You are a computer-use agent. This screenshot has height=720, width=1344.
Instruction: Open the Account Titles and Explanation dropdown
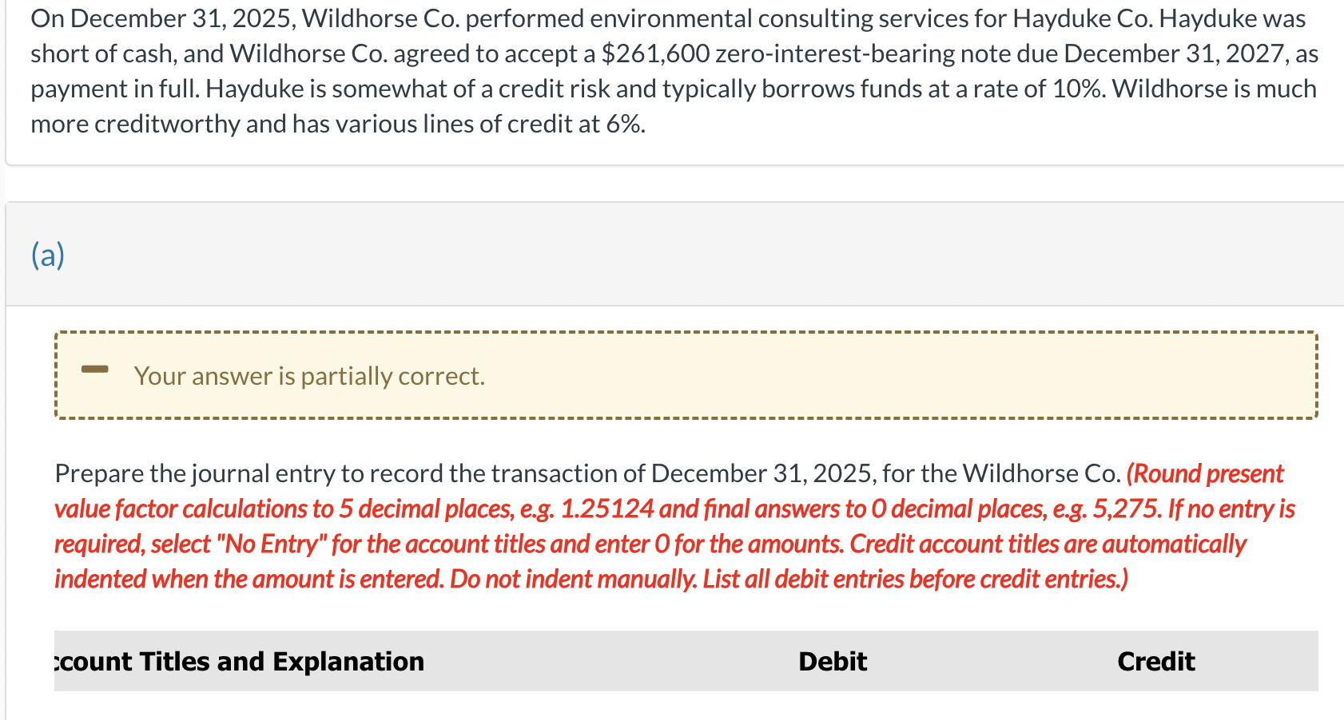pos(238,661)
